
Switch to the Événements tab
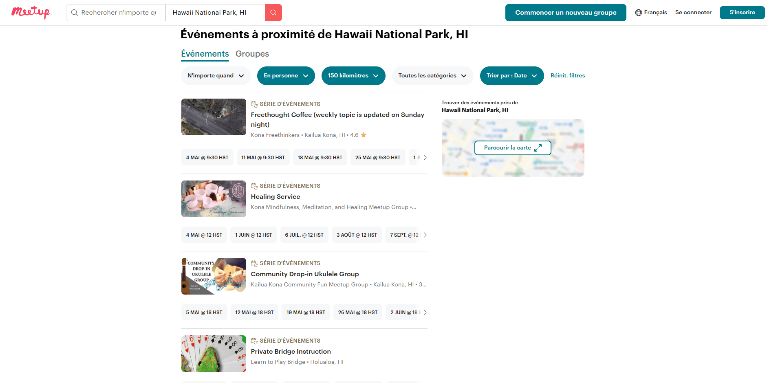[x=205, y=54]
